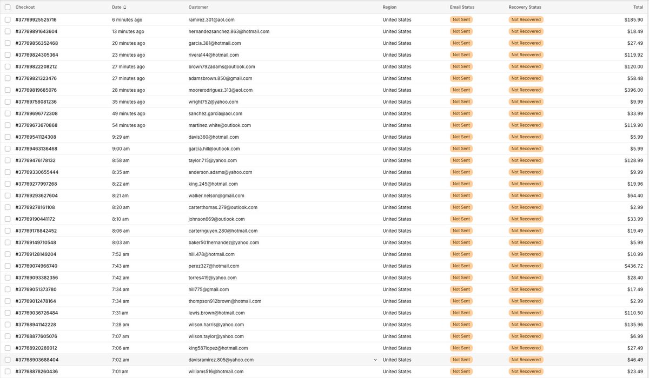The width and height of the screenshot is (649, 378).
Task: View checkout #37769149710548
Action: click(x=36, y=242)
